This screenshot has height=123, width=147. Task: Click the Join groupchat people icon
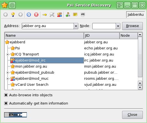(x=60, y=15)
